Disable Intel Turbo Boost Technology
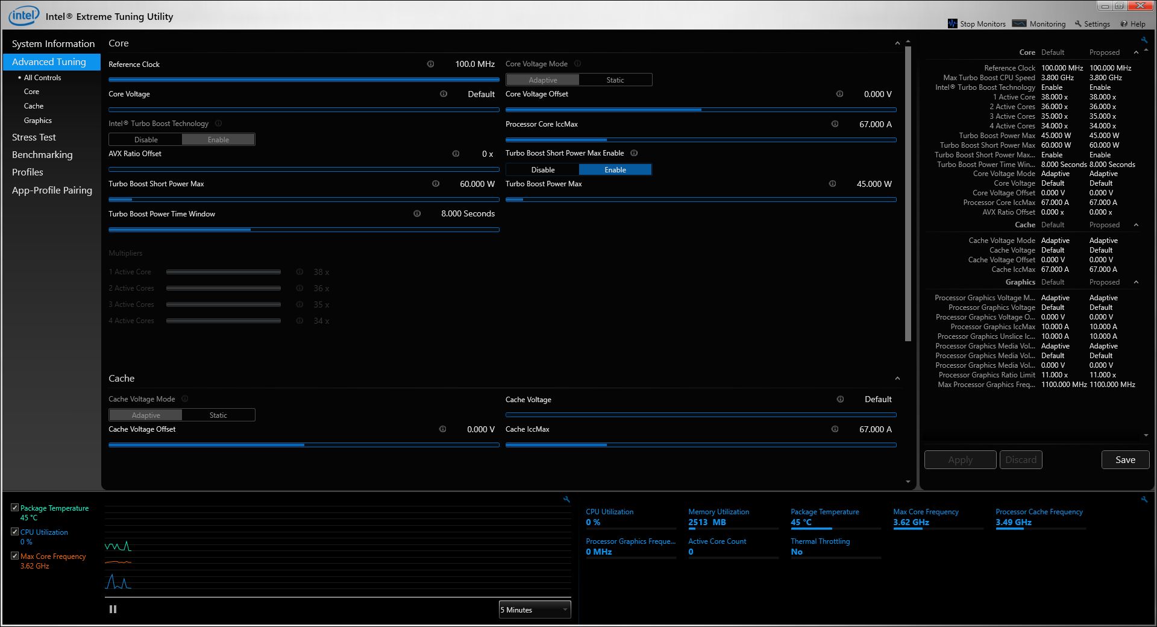 pos(146,139)
